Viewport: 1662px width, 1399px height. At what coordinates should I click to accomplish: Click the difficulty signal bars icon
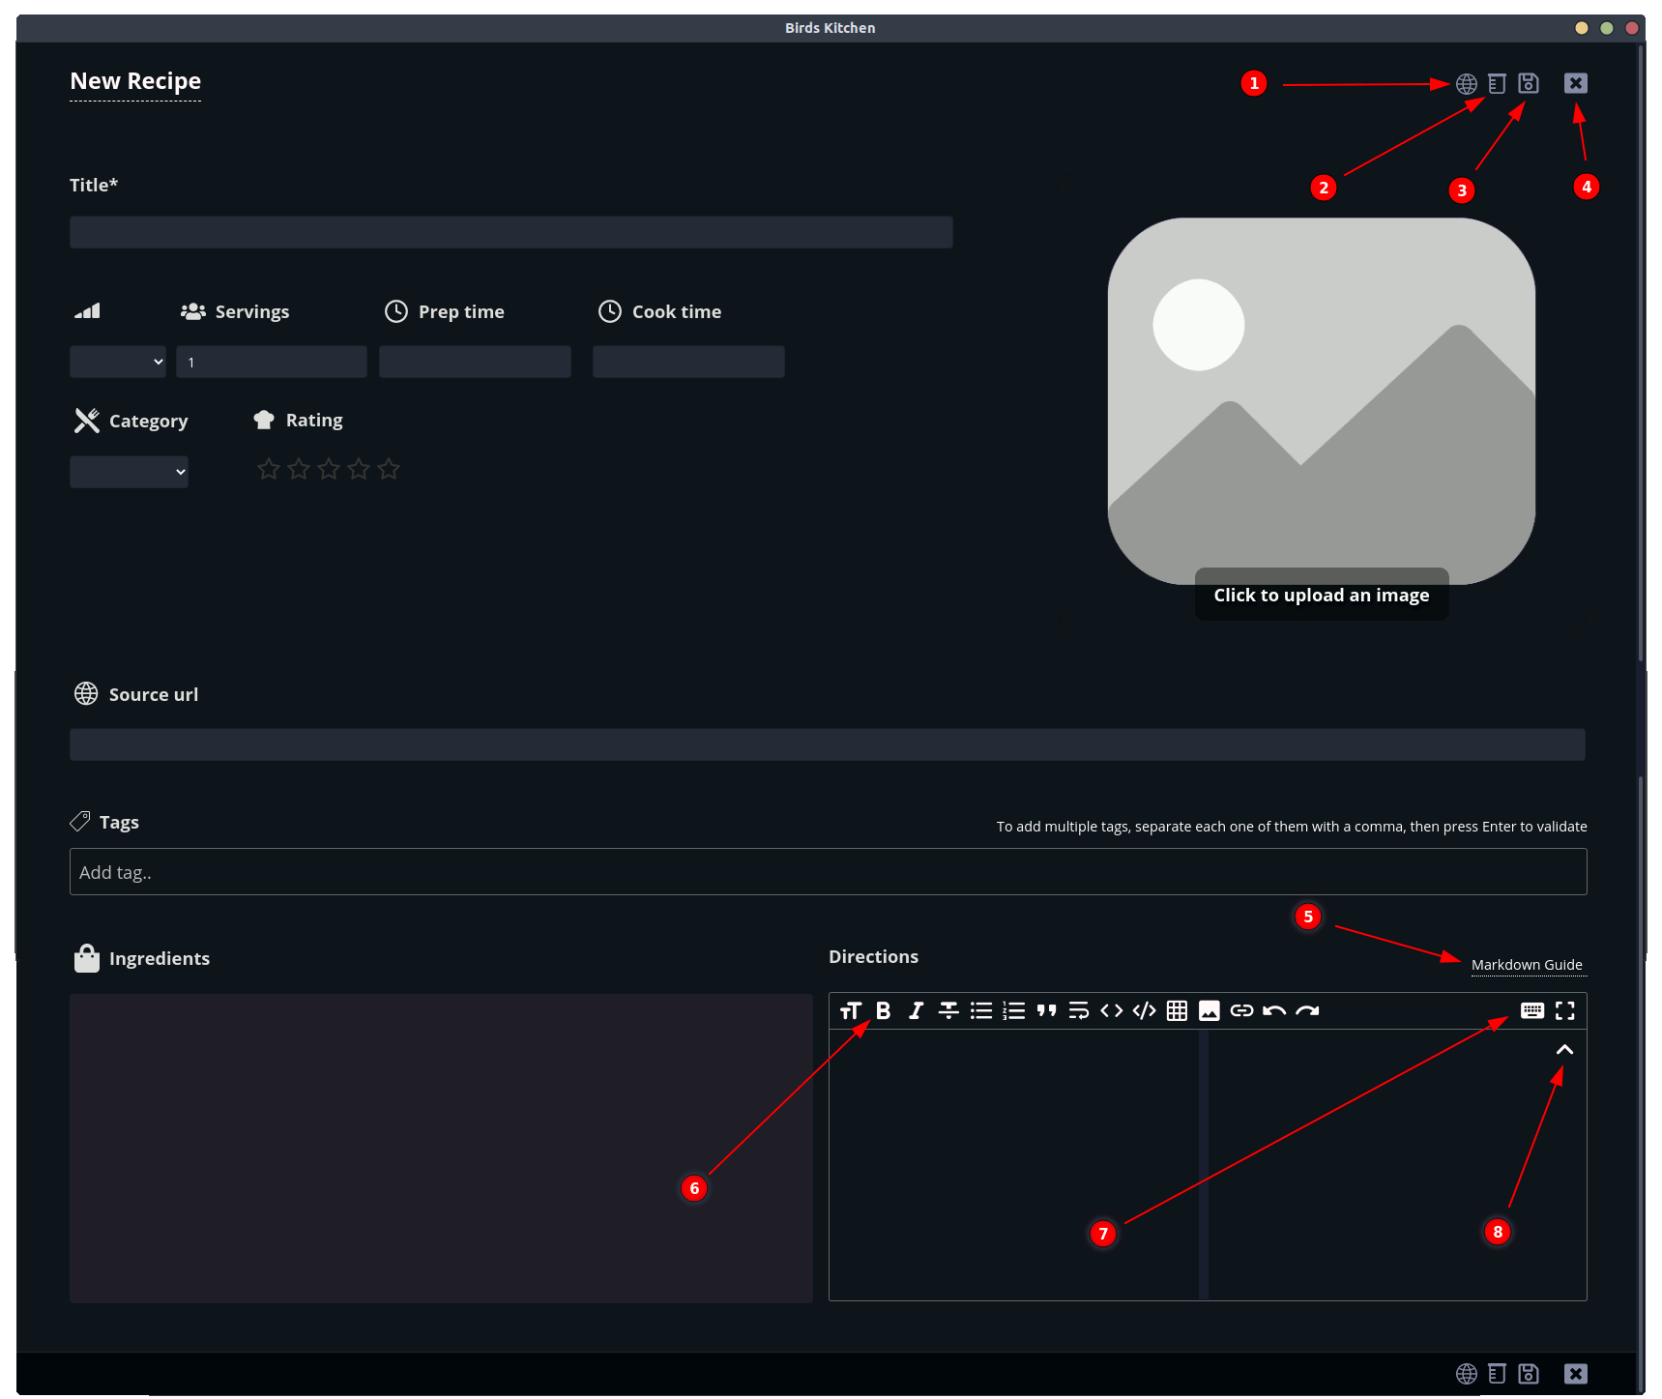click(x=87, y=311)
